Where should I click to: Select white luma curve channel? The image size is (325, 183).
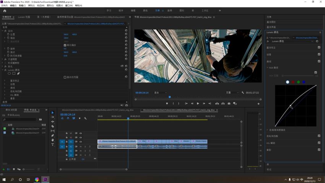coord(288,82)
